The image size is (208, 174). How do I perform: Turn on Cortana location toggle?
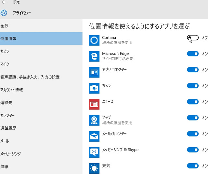193,38
